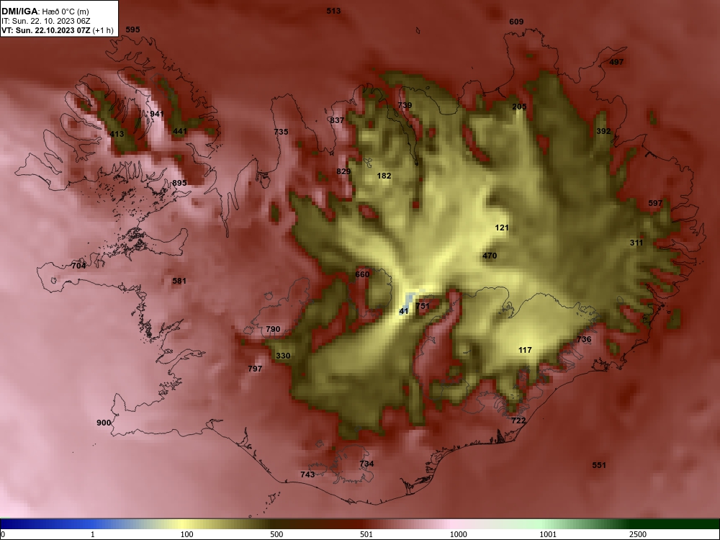The height and width of the screenshot is (540, 720).
Task: Click the value 660 on the map
Action: pos(362,274)
